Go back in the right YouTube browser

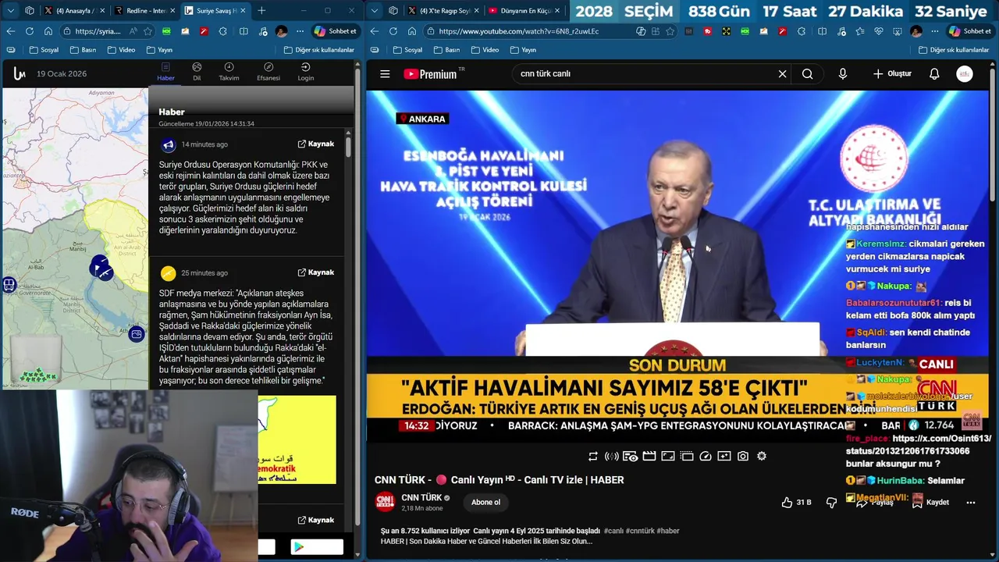(x=374, y=31)
